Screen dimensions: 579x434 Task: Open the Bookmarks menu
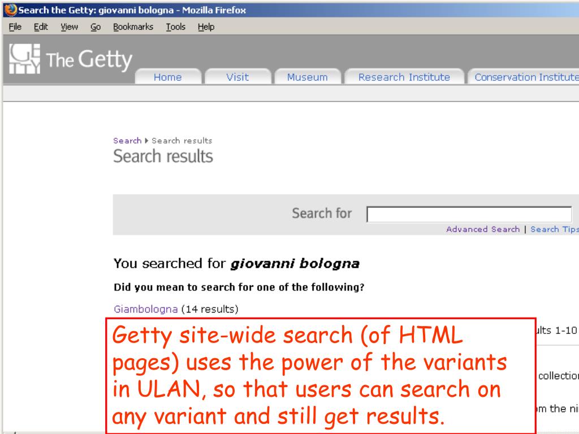[133, 27]
